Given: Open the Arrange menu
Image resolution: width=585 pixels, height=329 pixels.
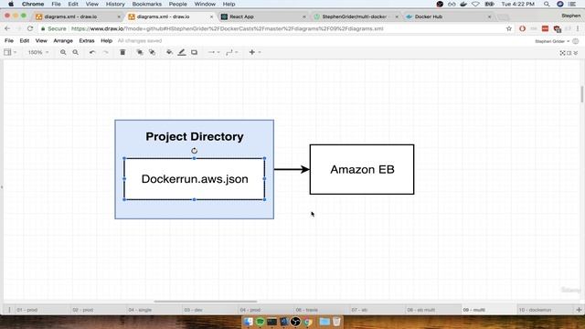Looking at the screenshot, I should point(63,40).
